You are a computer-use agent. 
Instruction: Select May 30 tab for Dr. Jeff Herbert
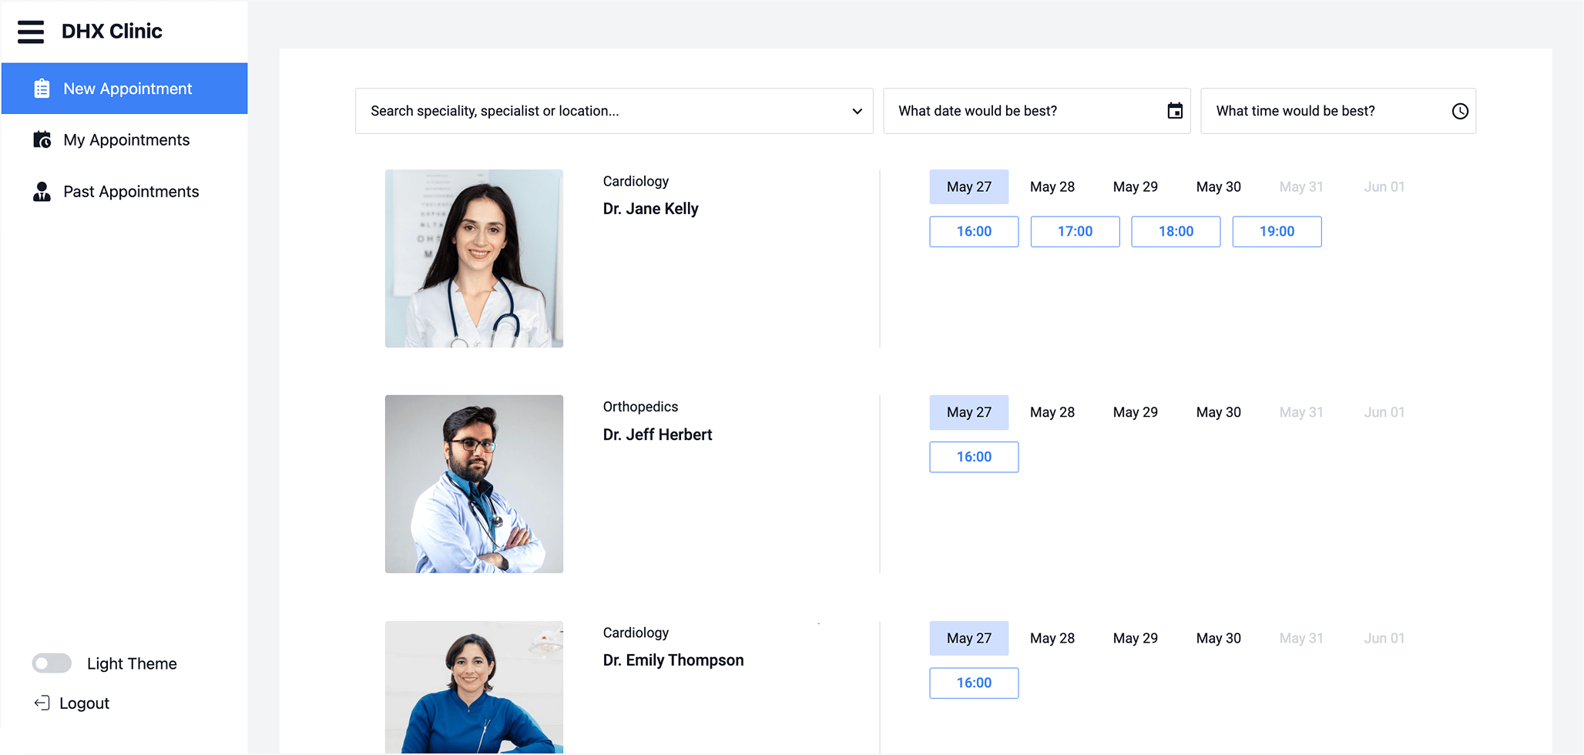tap(1219, 412)
